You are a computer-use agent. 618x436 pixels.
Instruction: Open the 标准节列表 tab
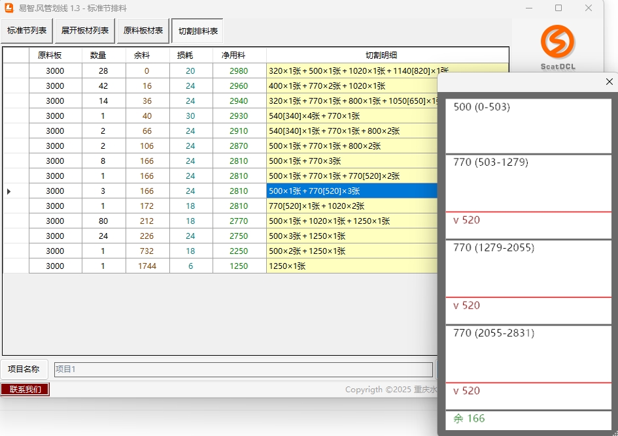click(27, 31)
